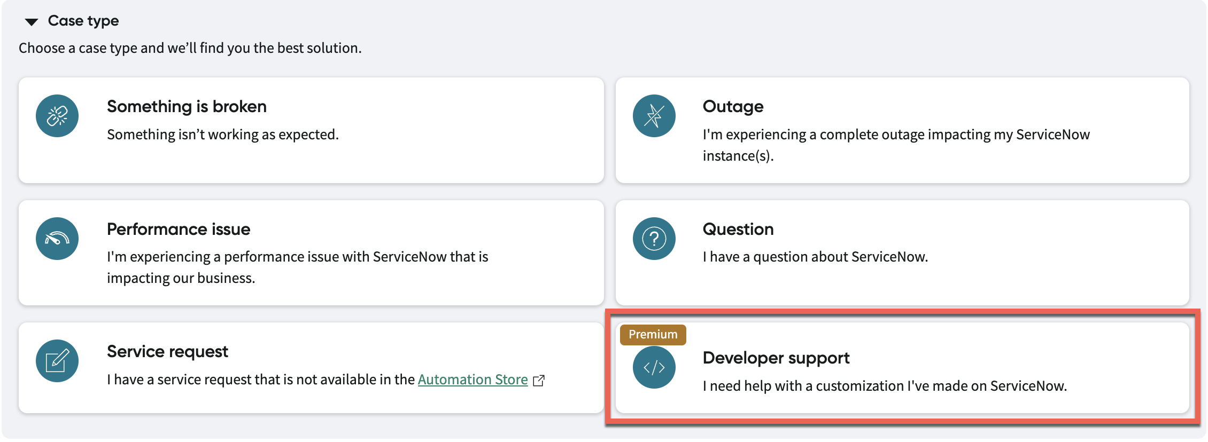Open the Automation Store link
The image size is (1208, 442).
473,380
